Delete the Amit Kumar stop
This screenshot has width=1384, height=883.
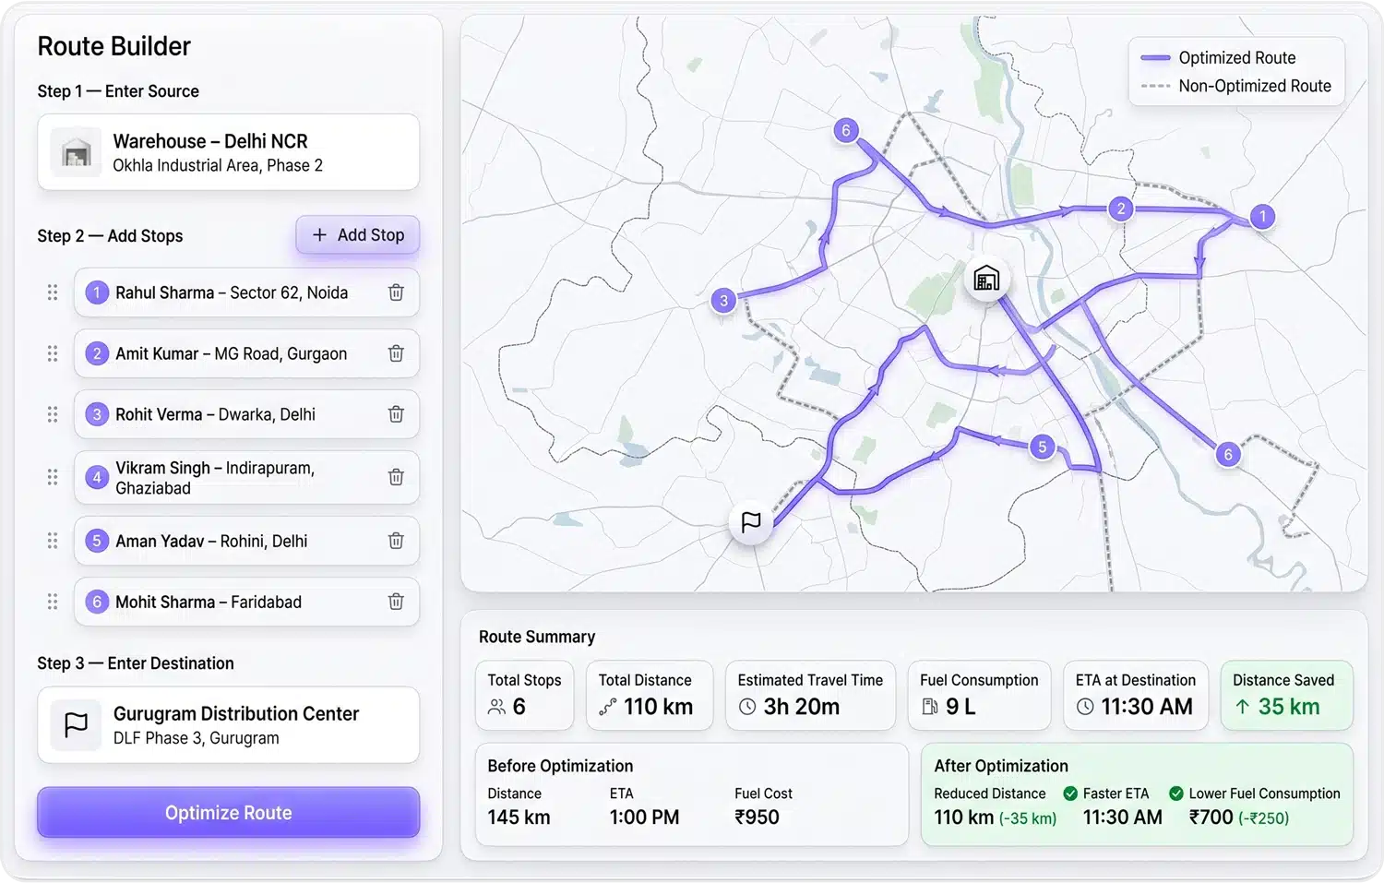point(396,353)
